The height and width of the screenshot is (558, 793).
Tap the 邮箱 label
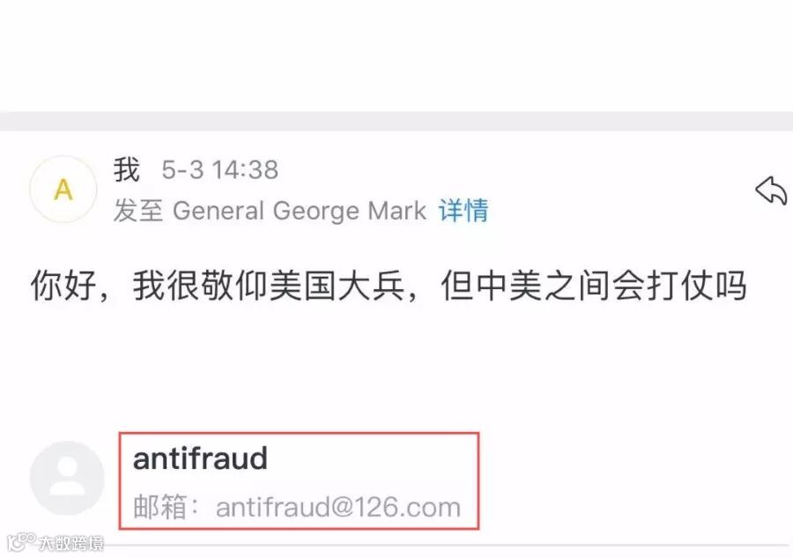click(x=159, y=508)
